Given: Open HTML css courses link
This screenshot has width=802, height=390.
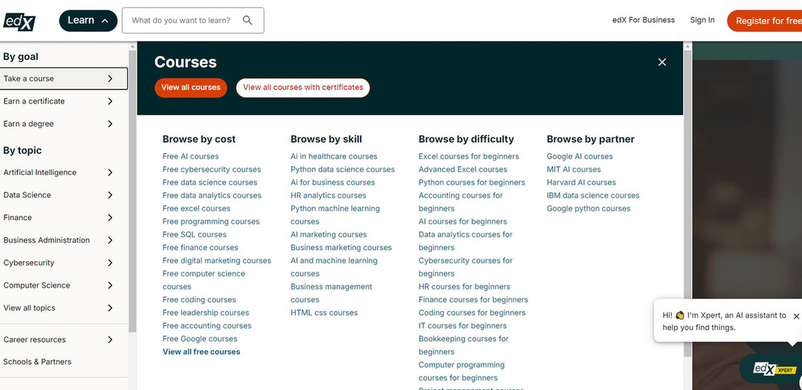Looking at the screenshot, I should (325, 312).
